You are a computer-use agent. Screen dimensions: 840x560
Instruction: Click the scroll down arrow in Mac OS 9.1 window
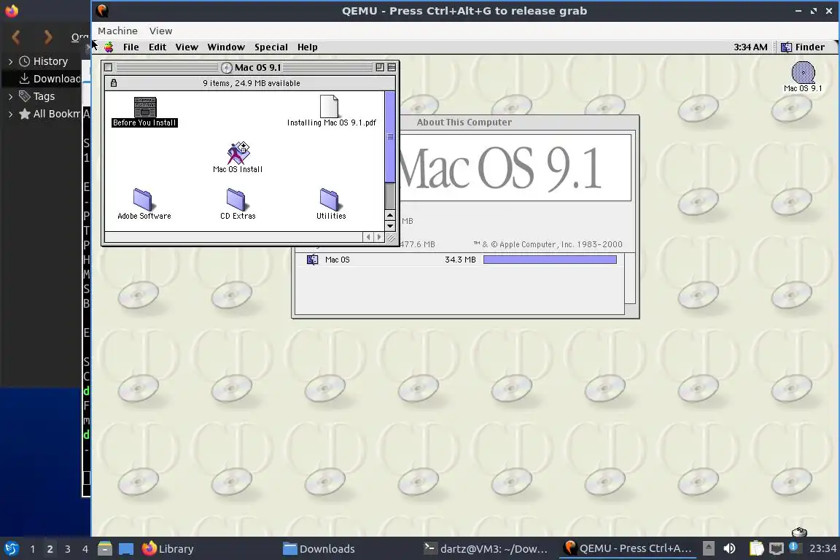coord(390,225)
